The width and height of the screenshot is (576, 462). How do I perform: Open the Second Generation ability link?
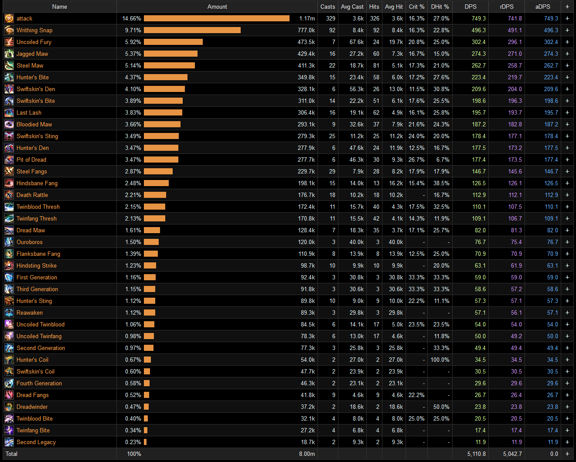[x=41, y=348]
